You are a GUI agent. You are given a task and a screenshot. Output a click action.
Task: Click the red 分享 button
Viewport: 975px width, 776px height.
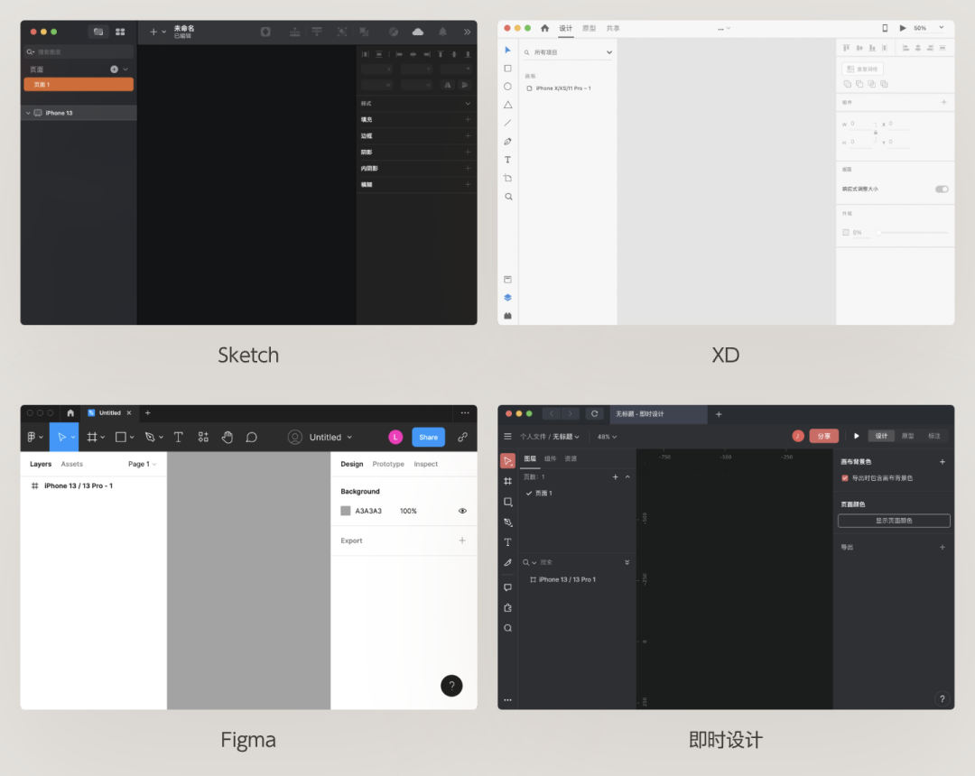(824, 436)
